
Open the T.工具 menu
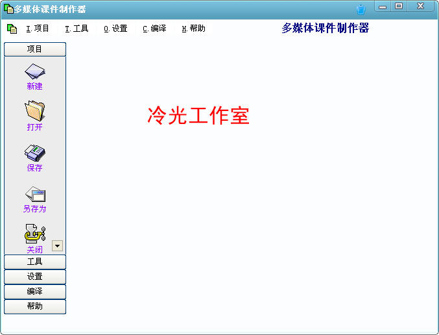77,29
